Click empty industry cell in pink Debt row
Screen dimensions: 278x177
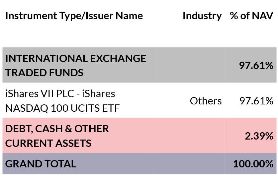point(189,136)
